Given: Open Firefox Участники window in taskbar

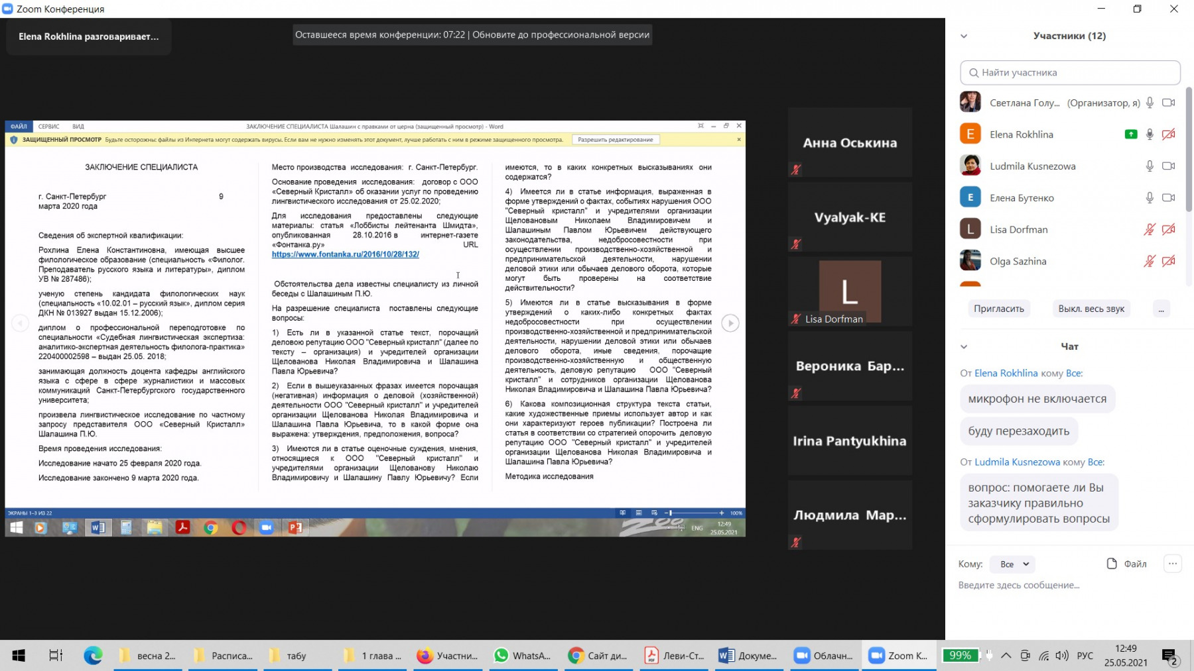Looking at the screenshot, I should 447,656.
